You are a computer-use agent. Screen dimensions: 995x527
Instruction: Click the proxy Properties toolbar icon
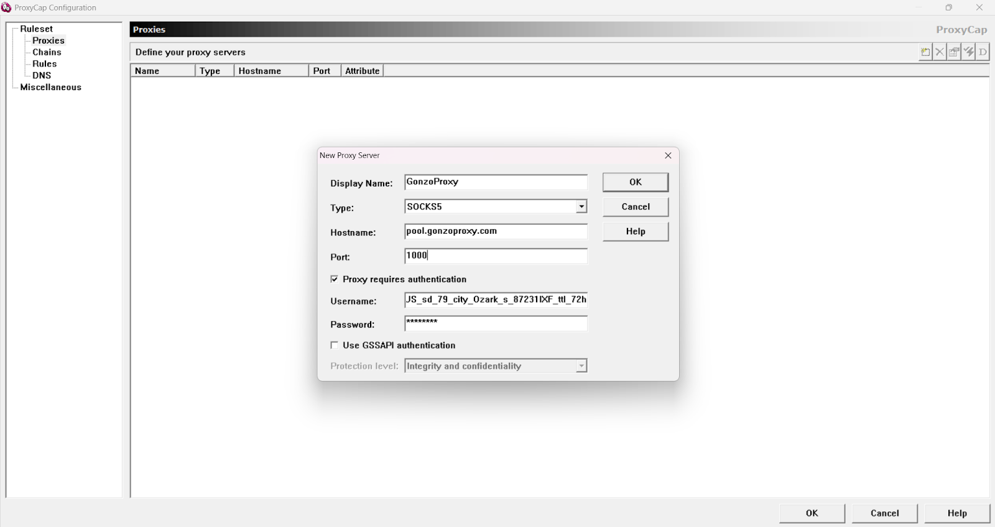[954, 52]
